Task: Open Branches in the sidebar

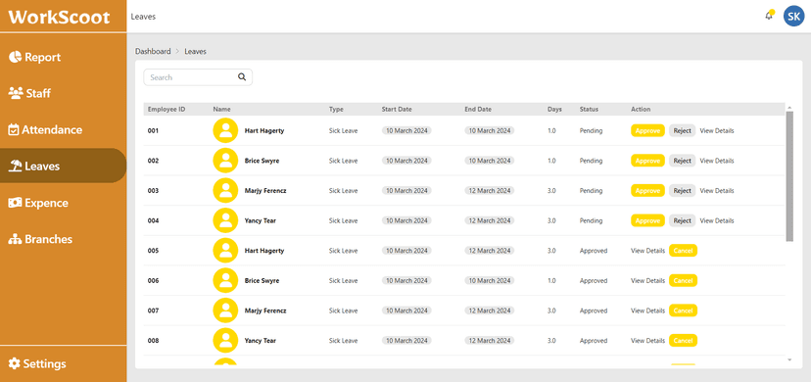Action: point(63,239)
